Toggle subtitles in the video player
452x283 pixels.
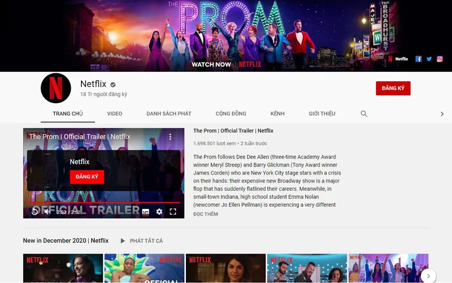(146, 212)
